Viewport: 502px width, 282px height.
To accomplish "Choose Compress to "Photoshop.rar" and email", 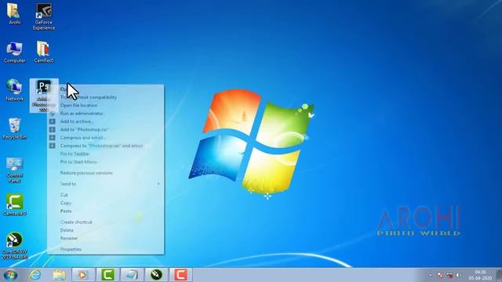I will (x=106, y=146).
